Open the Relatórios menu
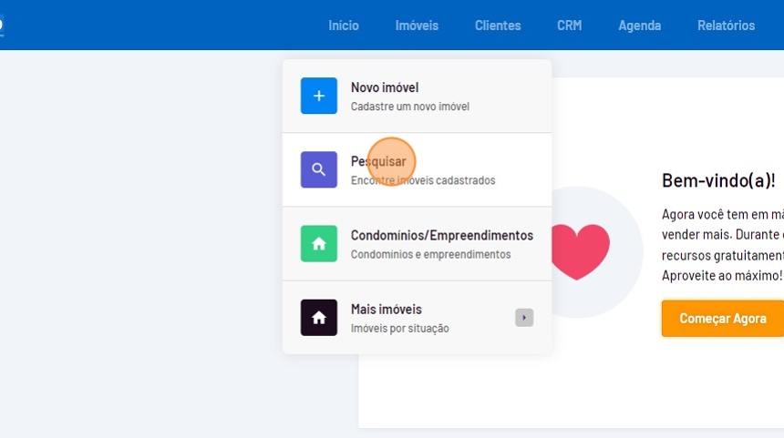 [x=726, y=25]
